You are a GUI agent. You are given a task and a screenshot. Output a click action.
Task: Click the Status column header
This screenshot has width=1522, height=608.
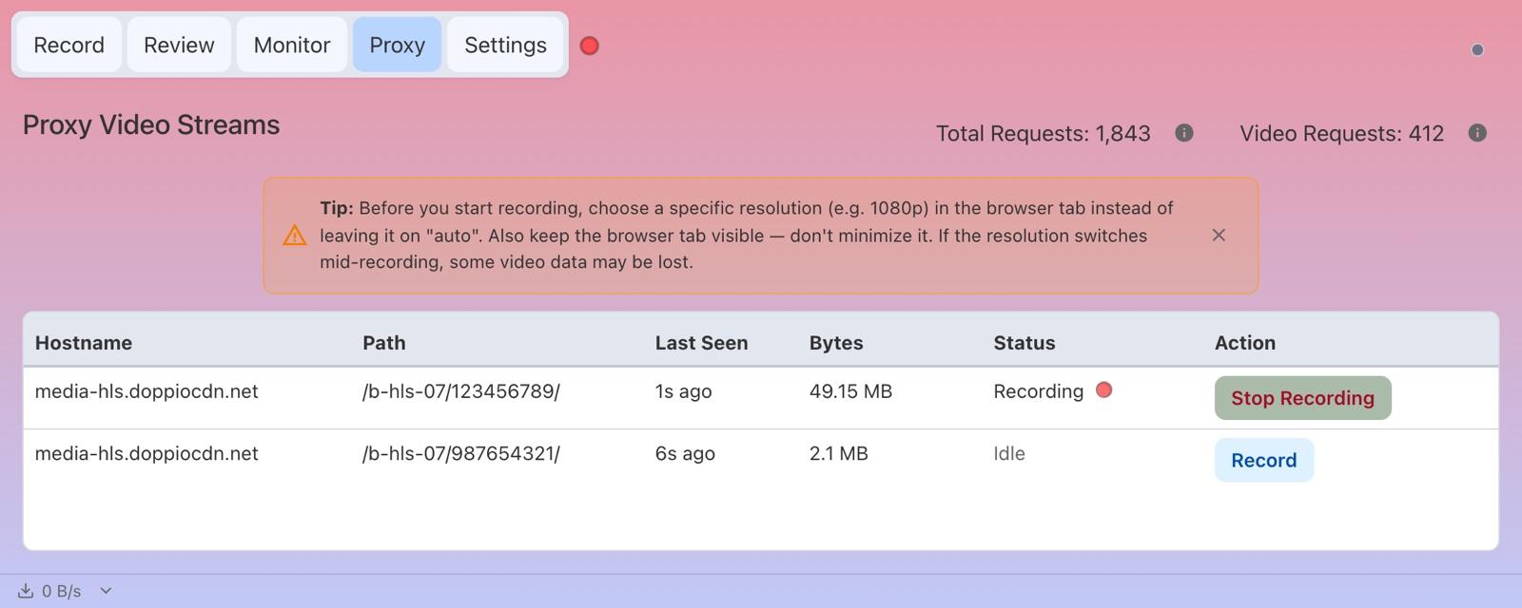click(x=1024, y=343)
